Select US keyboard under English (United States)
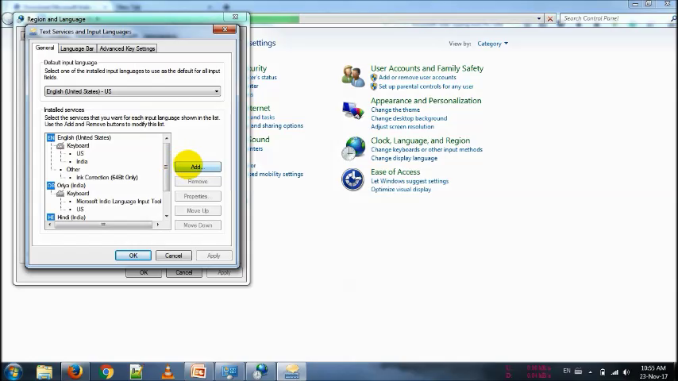 tap(80, 153)
